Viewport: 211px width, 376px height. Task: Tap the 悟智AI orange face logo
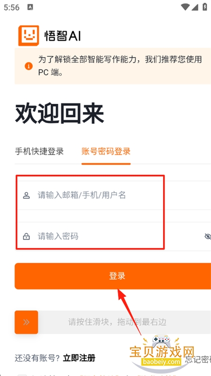point(29,35)
